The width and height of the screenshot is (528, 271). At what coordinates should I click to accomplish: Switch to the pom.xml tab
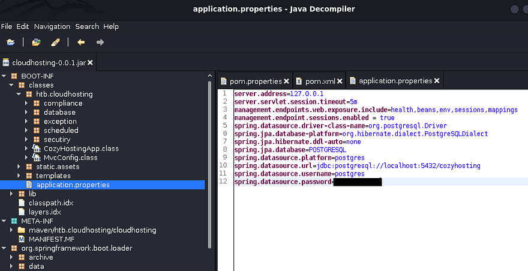[320, 81]
